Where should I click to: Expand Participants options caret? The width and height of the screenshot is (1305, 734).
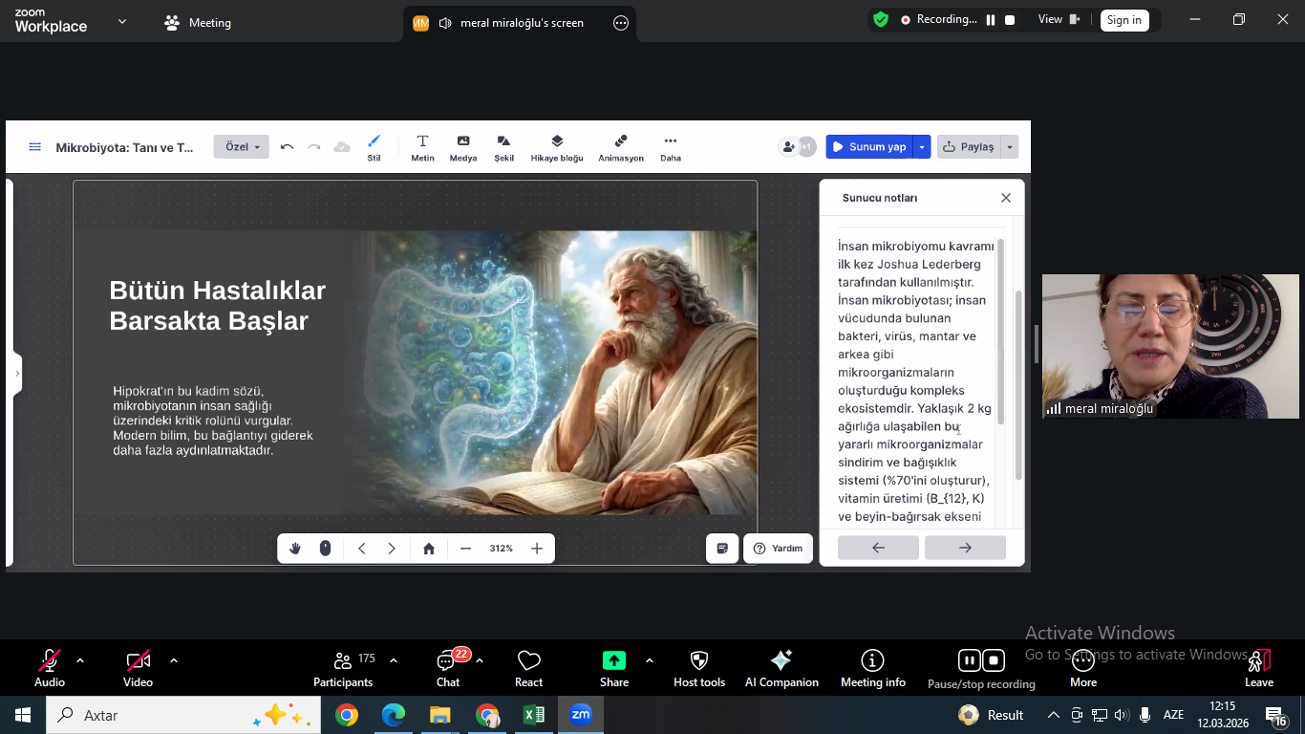coord(394,660)
